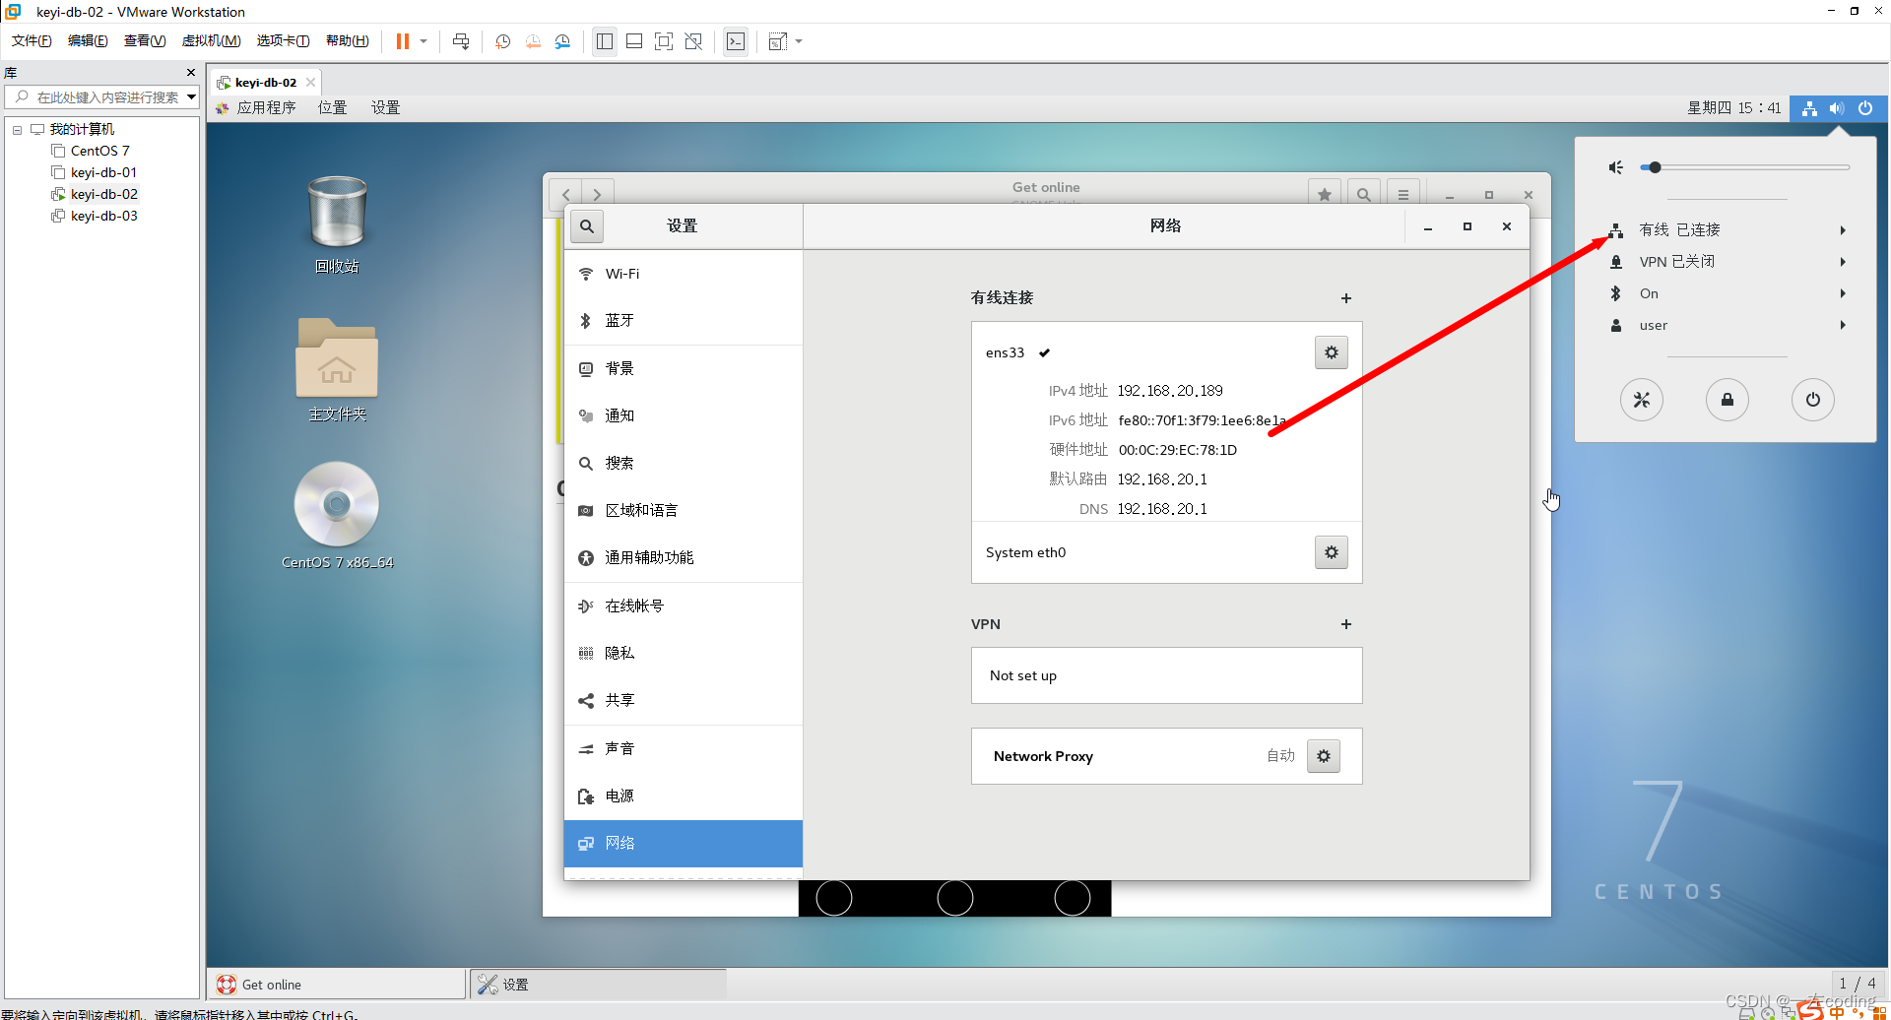Close the library panel
The image size is (1891, 1020).
click(191, 73)
